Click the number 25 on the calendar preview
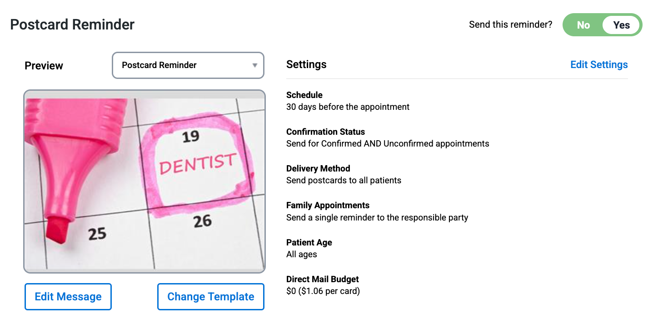 [97, 234]
